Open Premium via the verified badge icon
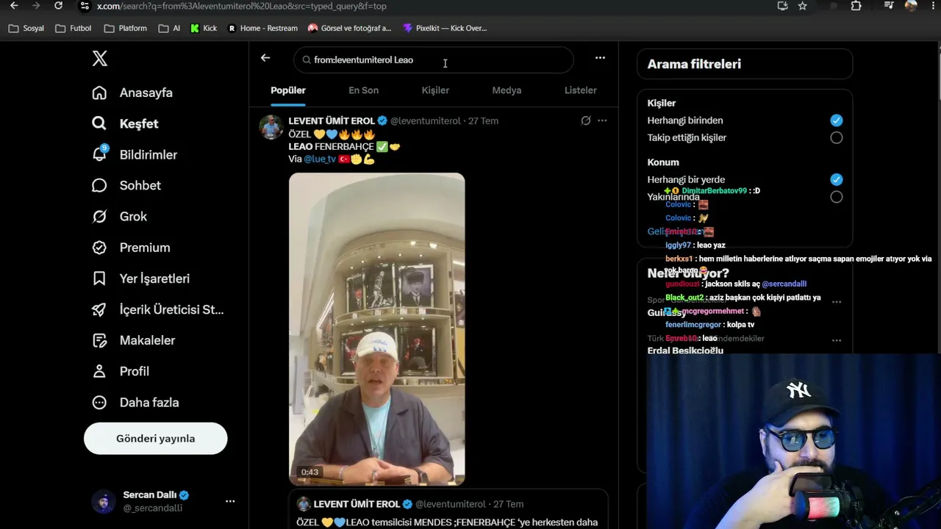The image size is (941, 529). tap(99, 248)
